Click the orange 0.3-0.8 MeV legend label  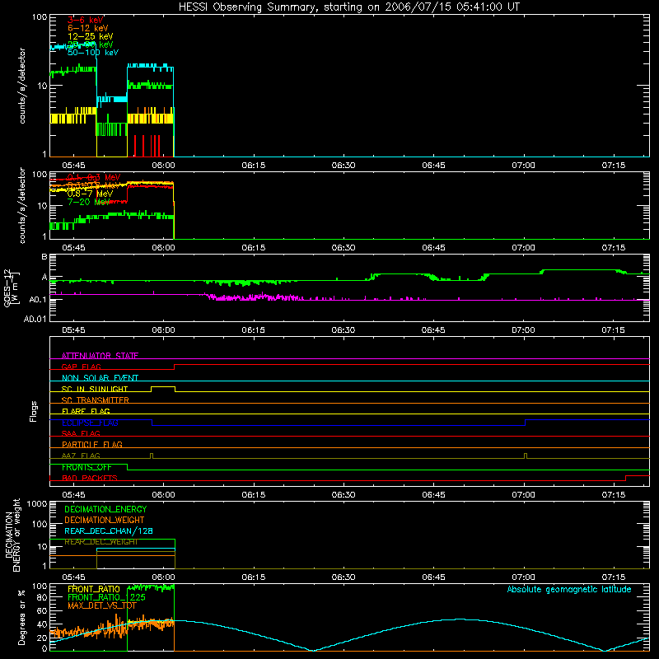[94, 185]
